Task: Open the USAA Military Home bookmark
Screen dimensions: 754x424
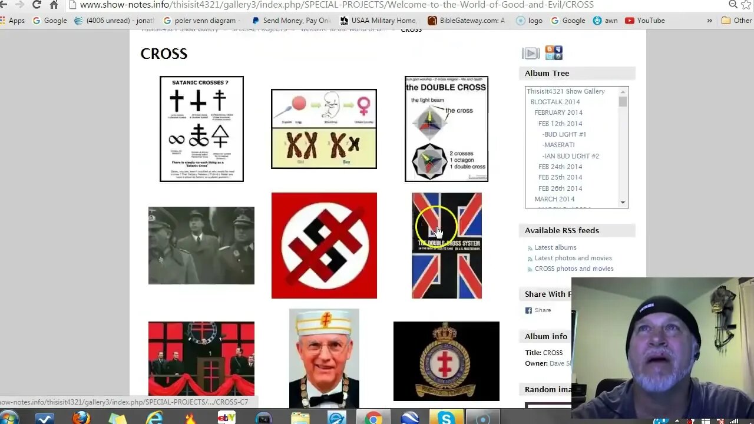Action: tap(378, 21)
